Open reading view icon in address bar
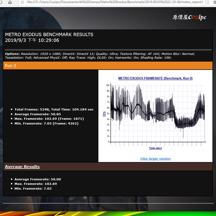The height and width of the screenshot is (216, 216). 207,2
